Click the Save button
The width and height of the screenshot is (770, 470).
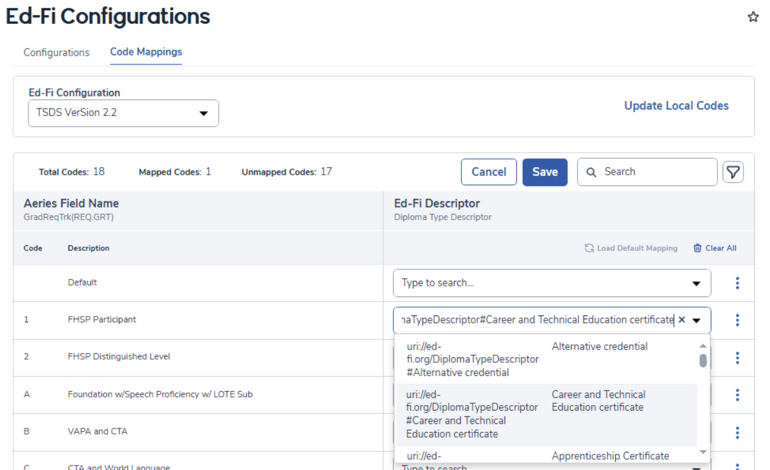click(545, 172)
